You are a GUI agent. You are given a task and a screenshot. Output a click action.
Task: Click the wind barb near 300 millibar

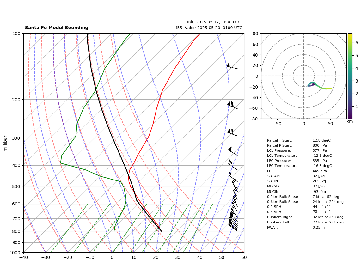pos(232,132)
